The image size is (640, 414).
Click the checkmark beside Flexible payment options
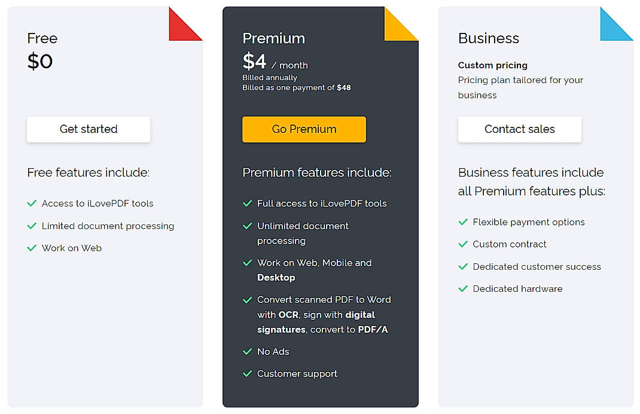pyautogui.click(x=464, y=222)
